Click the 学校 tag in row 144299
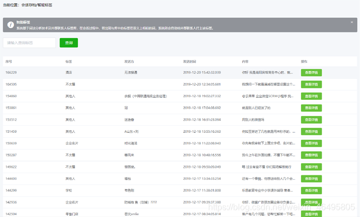The image size is (360, 217). 69,191
